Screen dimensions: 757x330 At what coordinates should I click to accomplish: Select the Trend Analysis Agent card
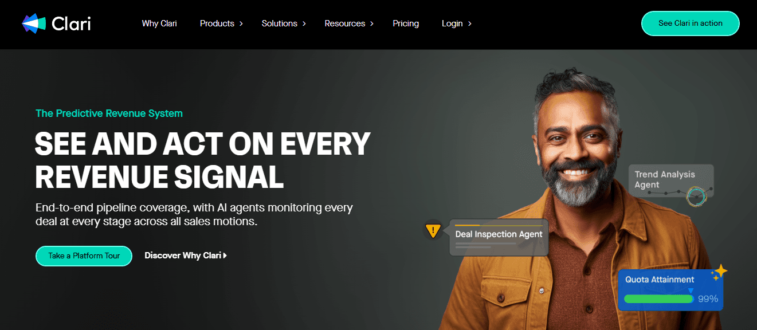tap(671, 184)
